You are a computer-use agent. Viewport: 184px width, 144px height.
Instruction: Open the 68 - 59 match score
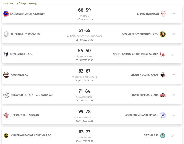coord(84,10)
